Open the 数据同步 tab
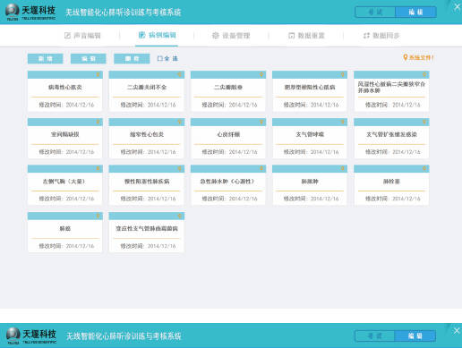The width and height of the screenshot is (462, 348). [x=381, y=36]
